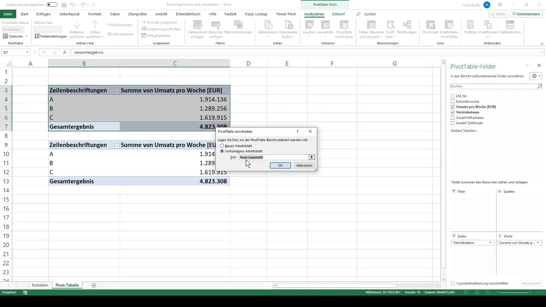Enable Layoutaktualisierung zurückstellen checkbox
Image resolution: width=546 pixels, height=307 pixels.
[453, 283]
